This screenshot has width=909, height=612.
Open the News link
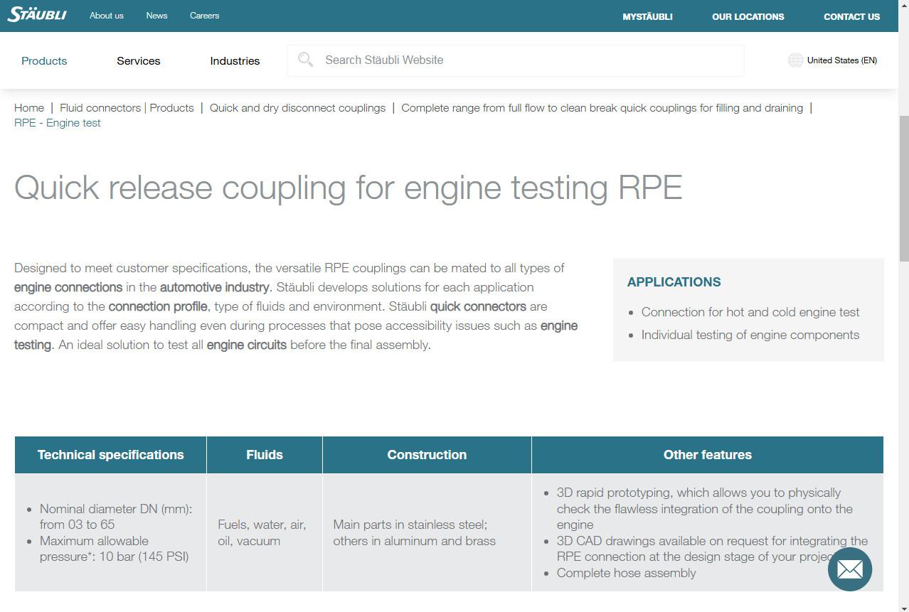click(156, 16)
